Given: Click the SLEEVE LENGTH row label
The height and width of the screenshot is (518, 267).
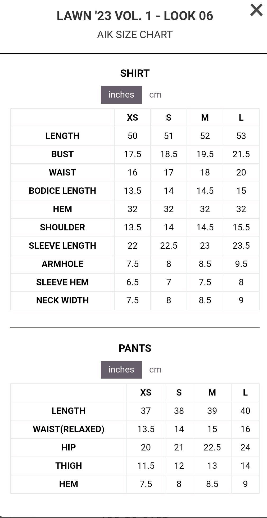Looking at the screenshot, I should point(62,246).
